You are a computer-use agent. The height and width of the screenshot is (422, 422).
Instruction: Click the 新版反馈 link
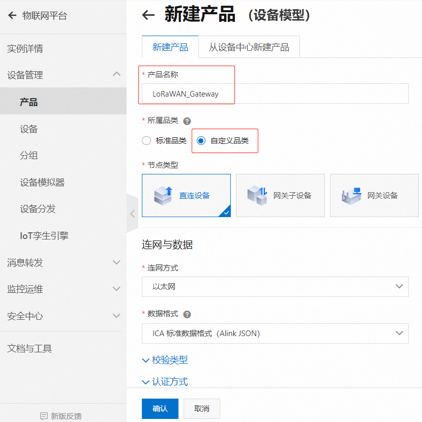[x=61, y=416]
